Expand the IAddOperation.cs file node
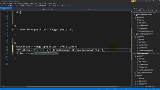 (x=136, y=82)
